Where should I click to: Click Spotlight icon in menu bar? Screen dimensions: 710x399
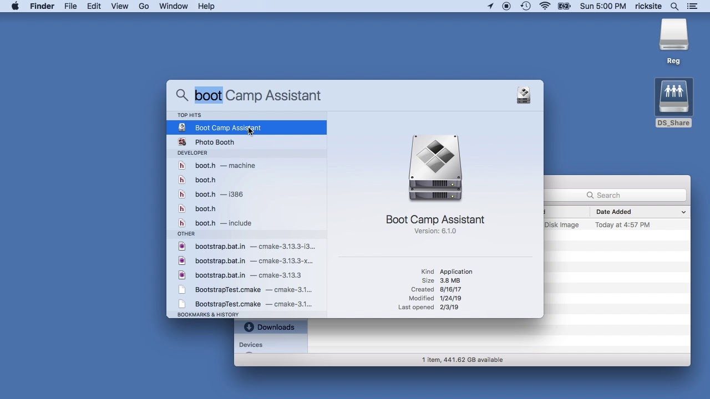pos(674,6)
